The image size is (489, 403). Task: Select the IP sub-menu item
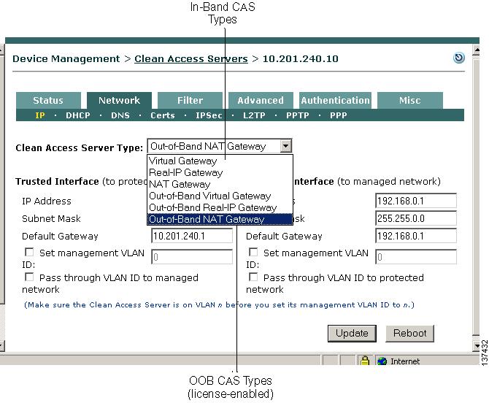(40, 115)
